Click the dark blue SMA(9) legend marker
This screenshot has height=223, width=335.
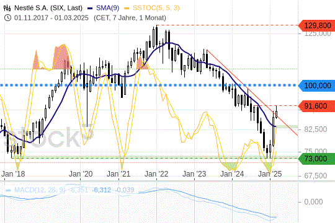[90, 9]
